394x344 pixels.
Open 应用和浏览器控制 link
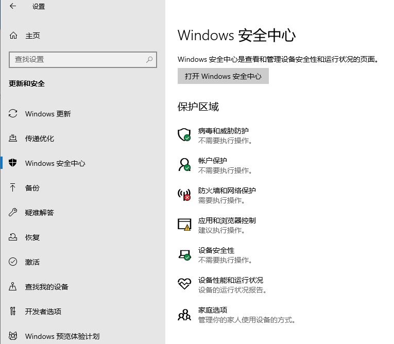coord(227,220)
